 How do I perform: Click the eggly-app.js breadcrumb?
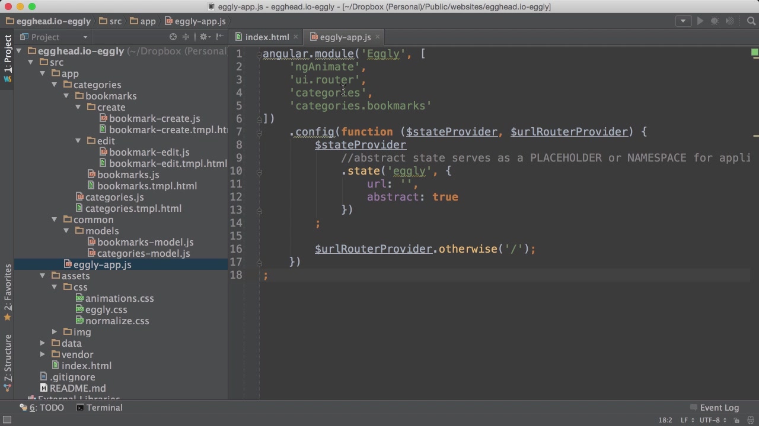(x=195, y=21)
